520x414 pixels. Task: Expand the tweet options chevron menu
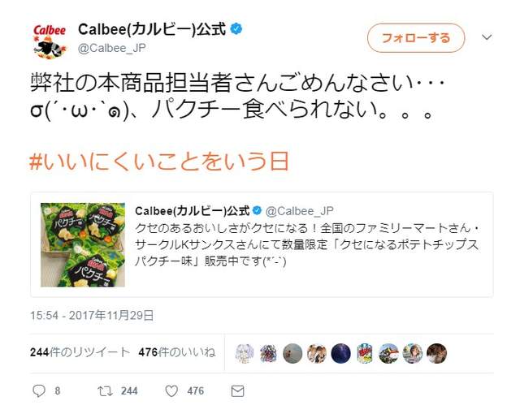point(487,37)
